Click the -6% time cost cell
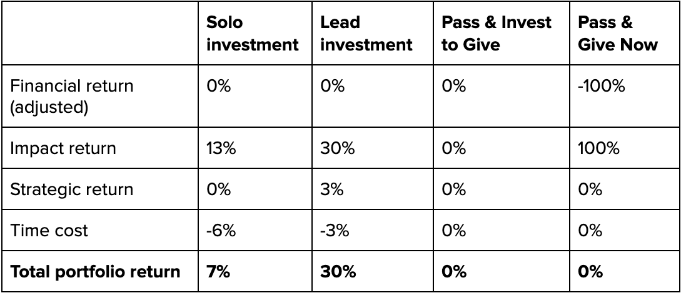 point(221,230)
